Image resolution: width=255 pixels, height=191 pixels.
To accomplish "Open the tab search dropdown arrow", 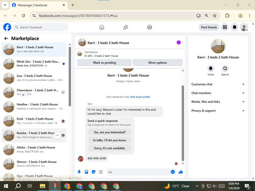I will point(5,5).
